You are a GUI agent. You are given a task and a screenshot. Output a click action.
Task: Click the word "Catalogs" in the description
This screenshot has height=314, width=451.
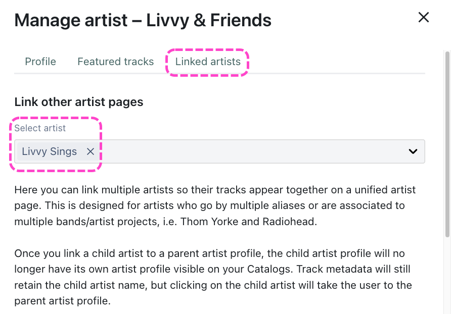coord(276,269)
